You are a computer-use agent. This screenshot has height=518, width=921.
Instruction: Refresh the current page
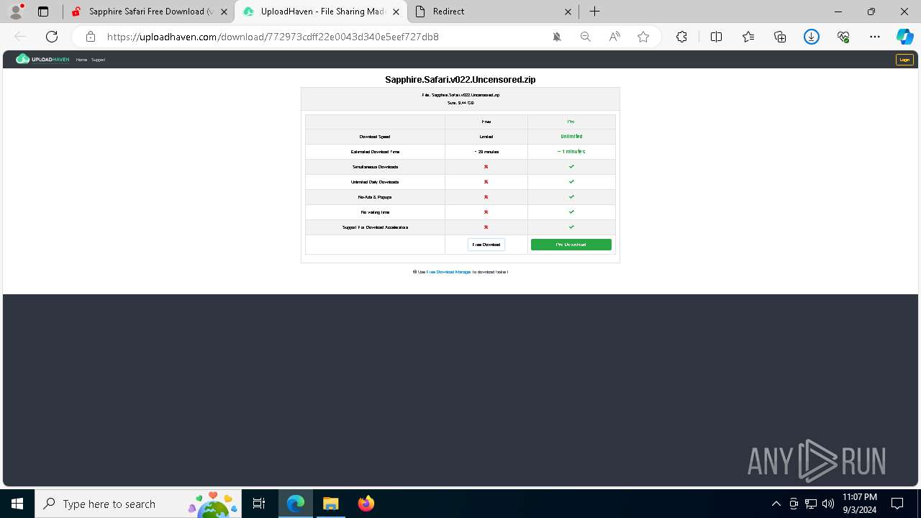pos(52,37)
